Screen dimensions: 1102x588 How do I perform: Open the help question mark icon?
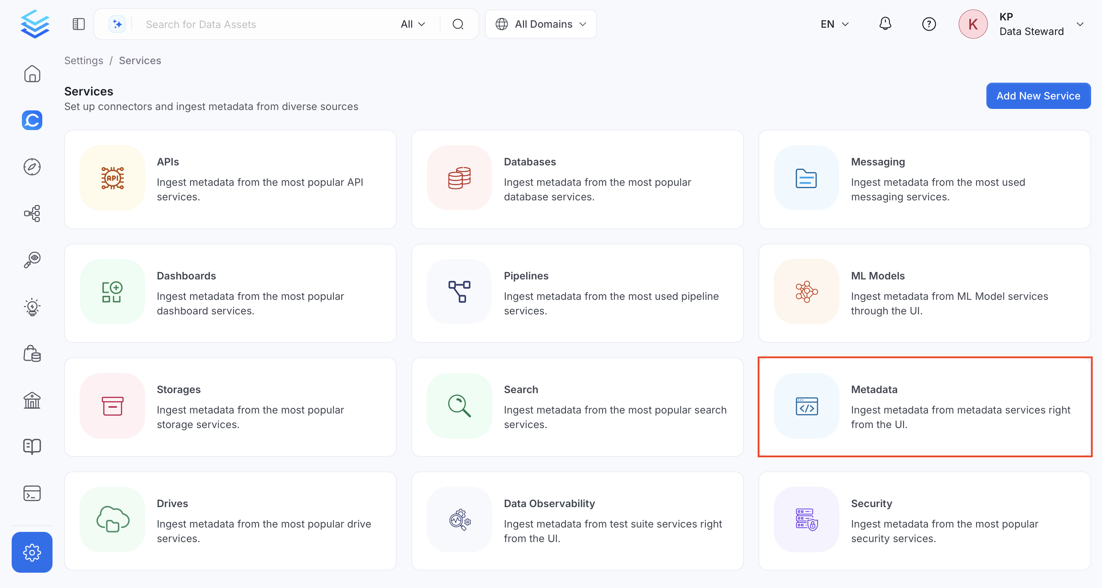[929, 24]
